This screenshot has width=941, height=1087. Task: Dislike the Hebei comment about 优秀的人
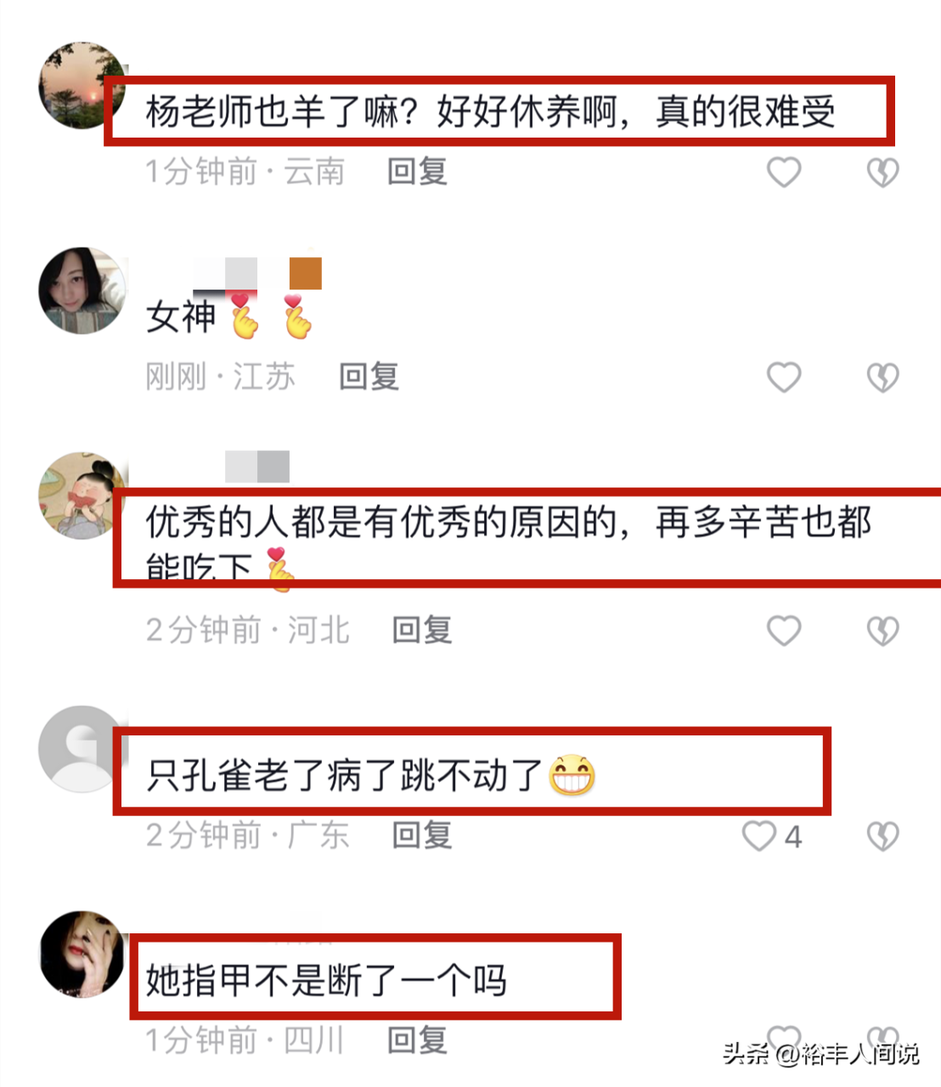[x=883, y=631]
